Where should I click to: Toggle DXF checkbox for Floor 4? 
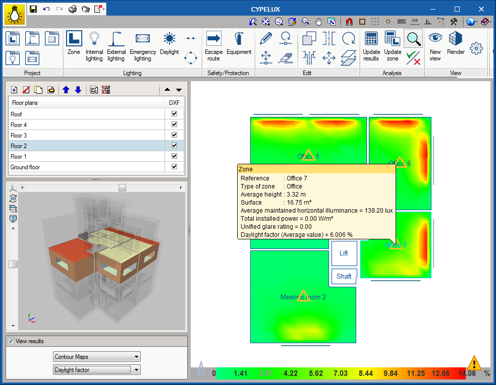click(174, 124)
